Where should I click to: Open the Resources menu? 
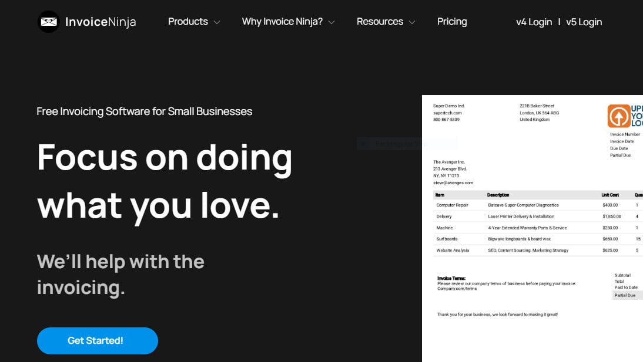380,22
